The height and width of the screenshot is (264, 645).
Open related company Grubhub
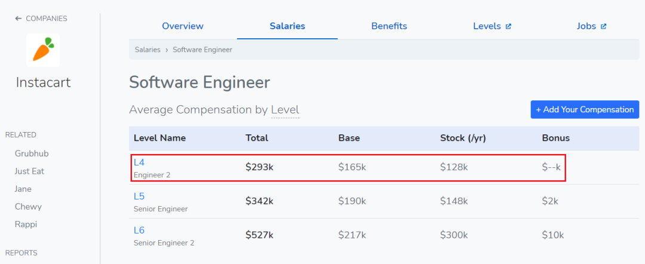(x=32, y=154)
